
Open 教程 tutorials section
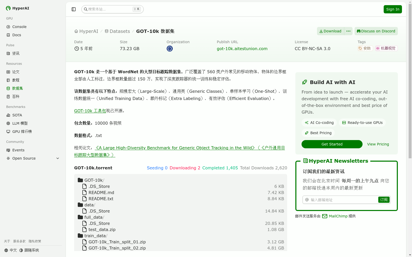point(33,80)
